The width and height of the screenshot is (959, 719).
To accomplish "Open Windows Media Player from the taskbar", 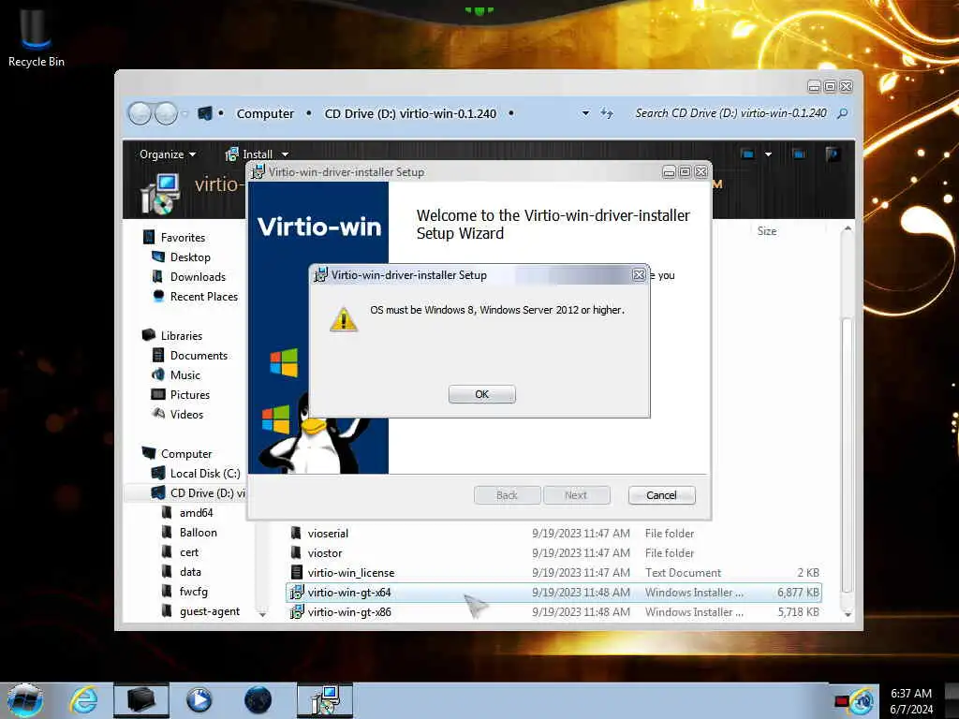I will tap(199, 700).
